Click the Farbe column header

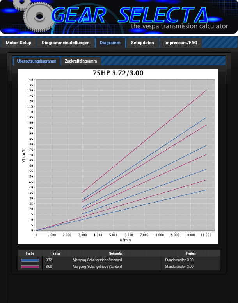[30, 253]
